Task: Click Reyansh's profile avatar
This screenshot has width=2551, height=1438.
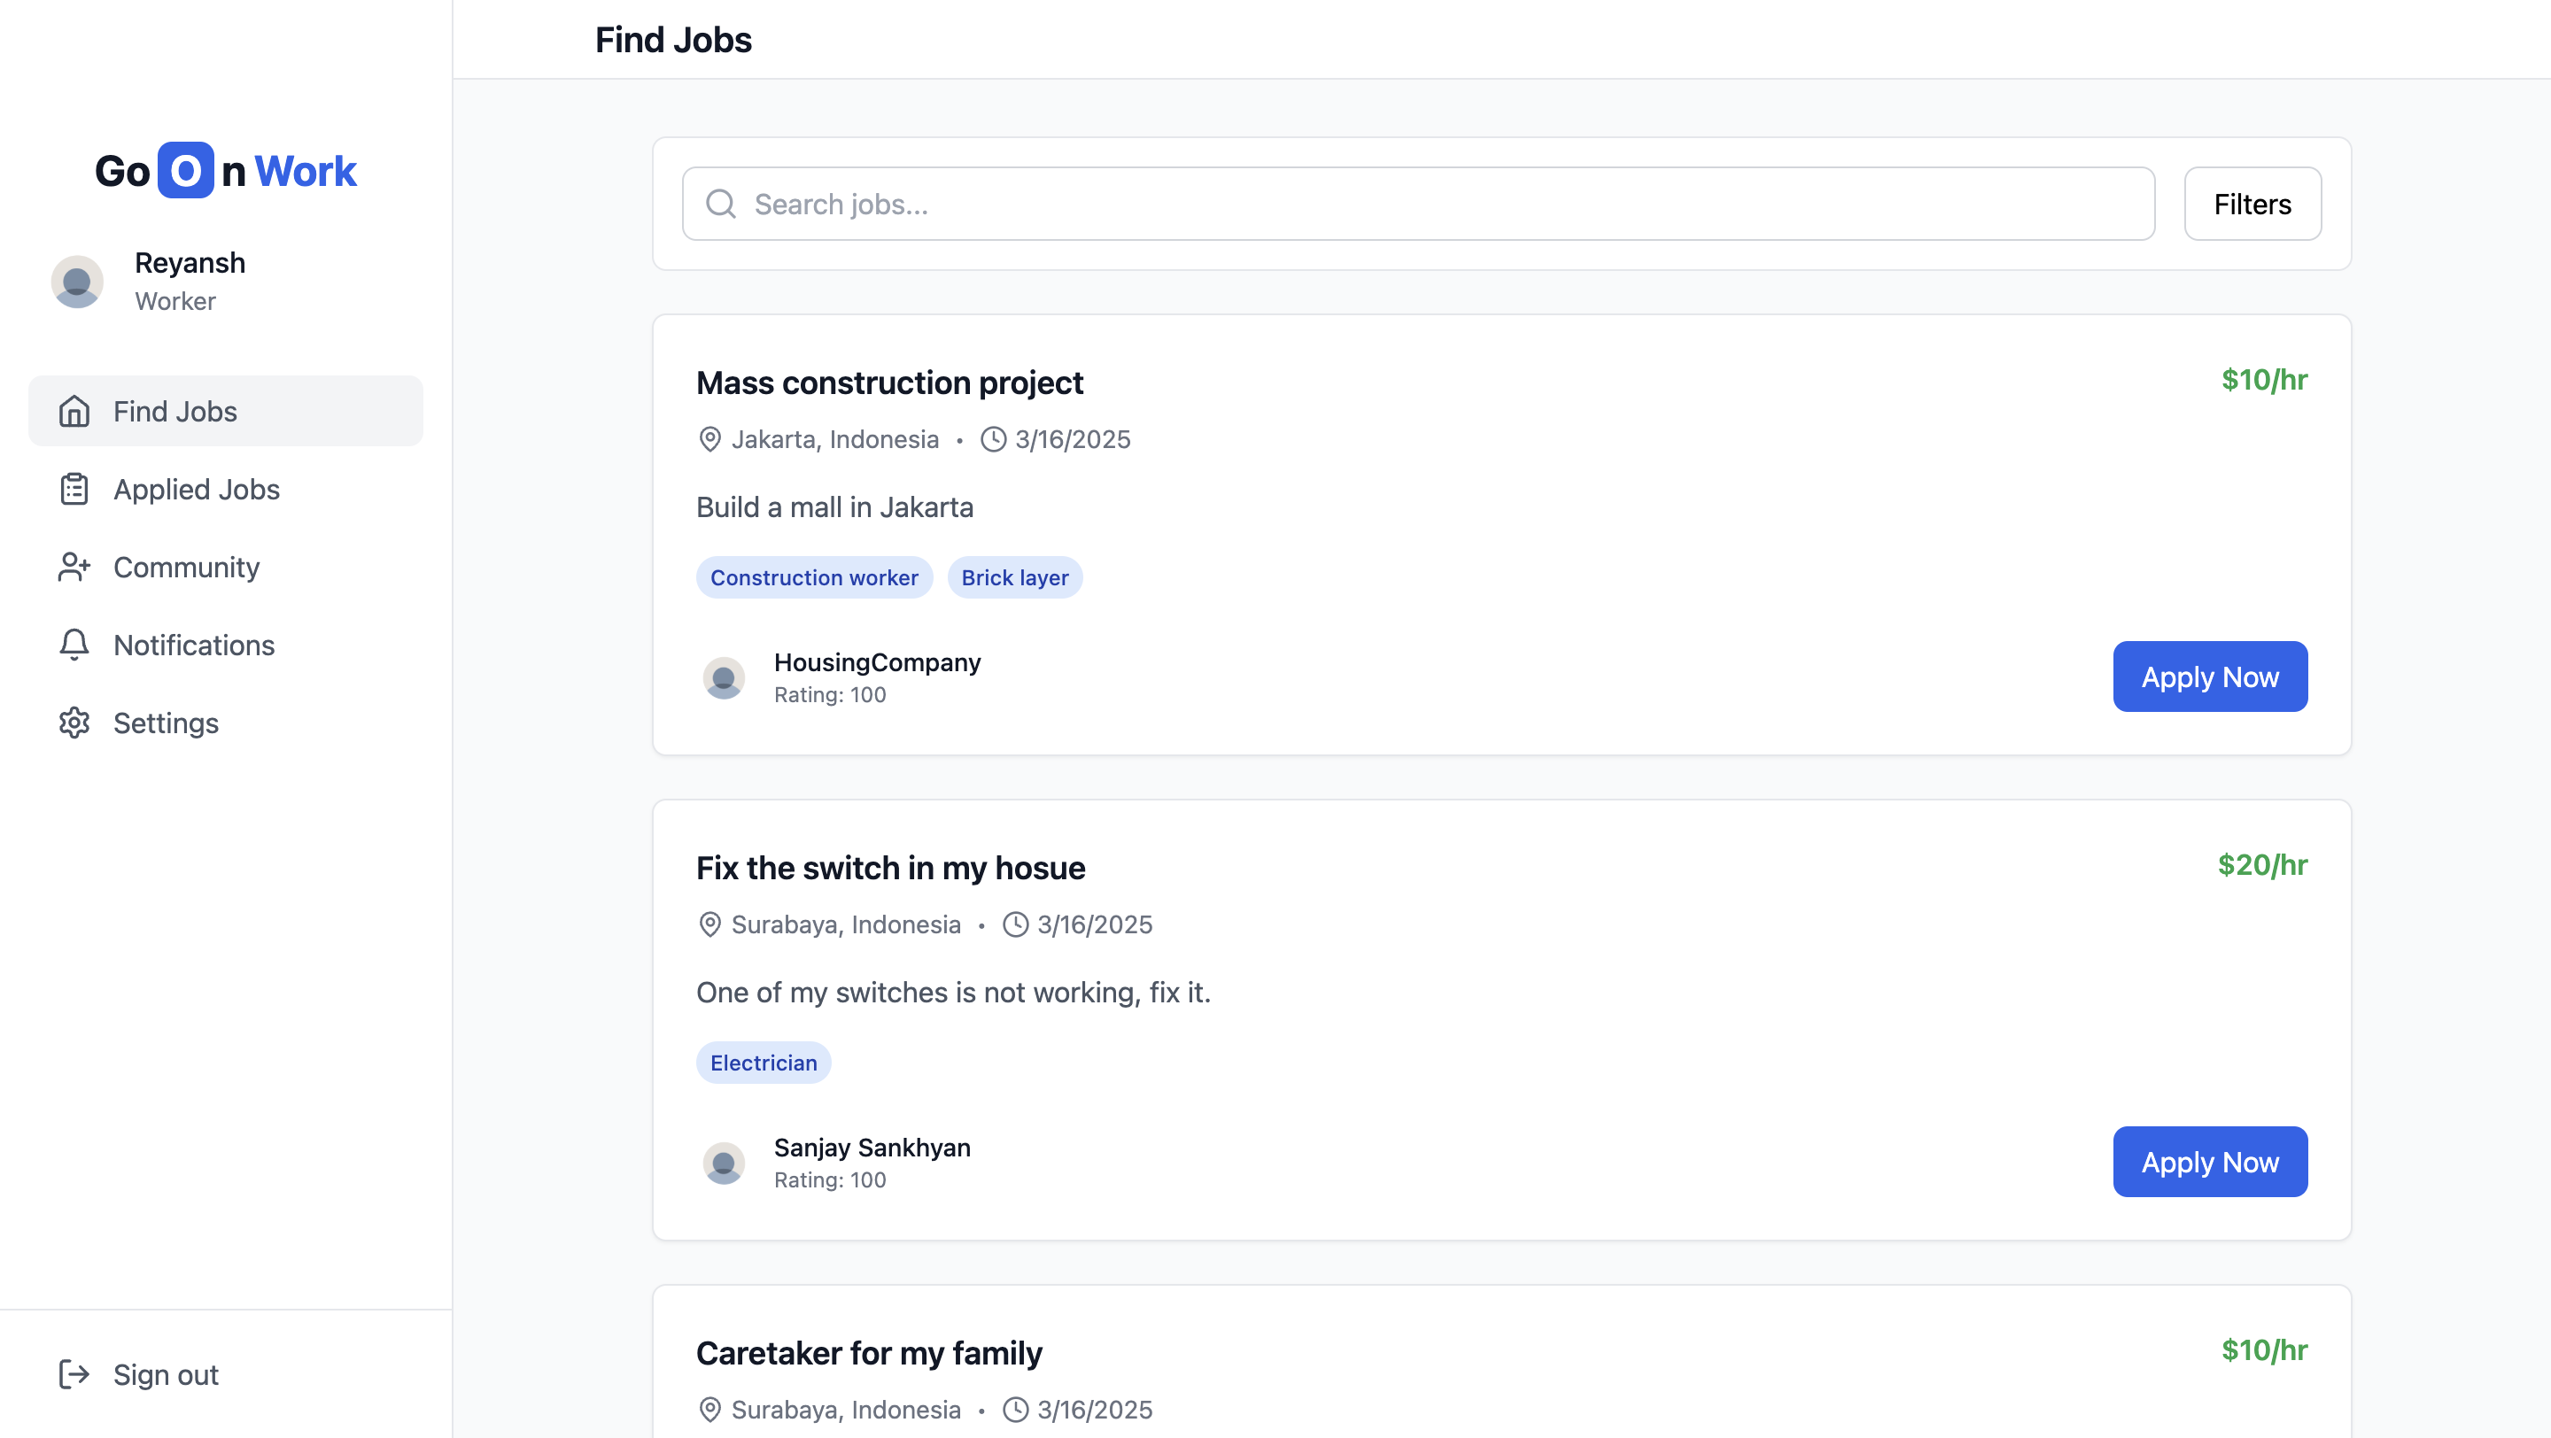Action: click(77, 282)
